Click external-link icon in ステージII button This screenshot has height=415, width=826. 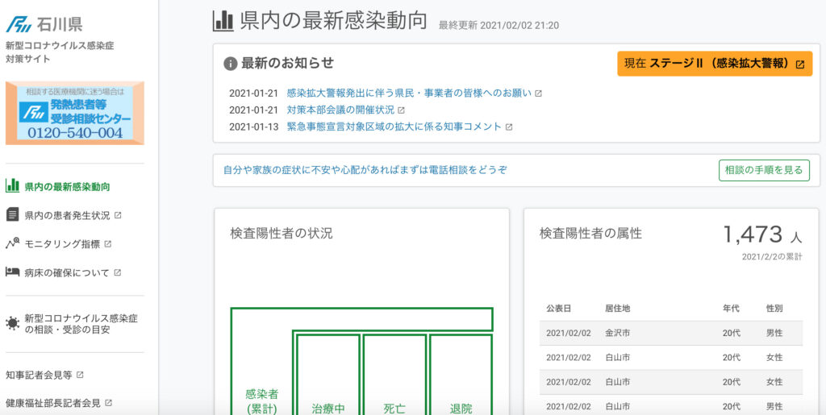coord(799,64)
